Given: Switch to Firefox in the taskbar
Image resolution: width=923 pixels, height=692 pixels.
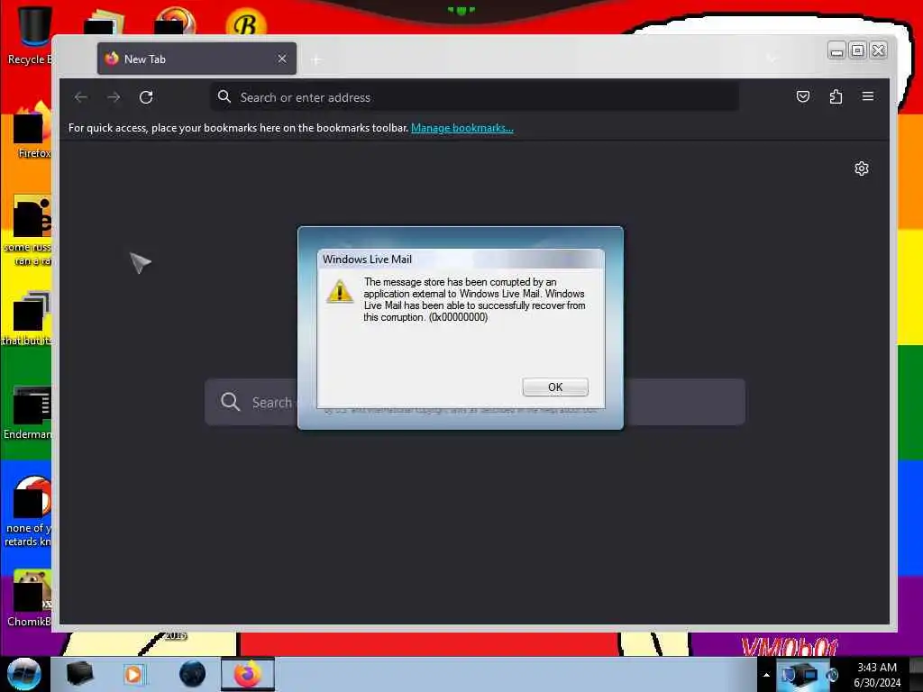Looking at the screenshot, I should tap(248, 674).
